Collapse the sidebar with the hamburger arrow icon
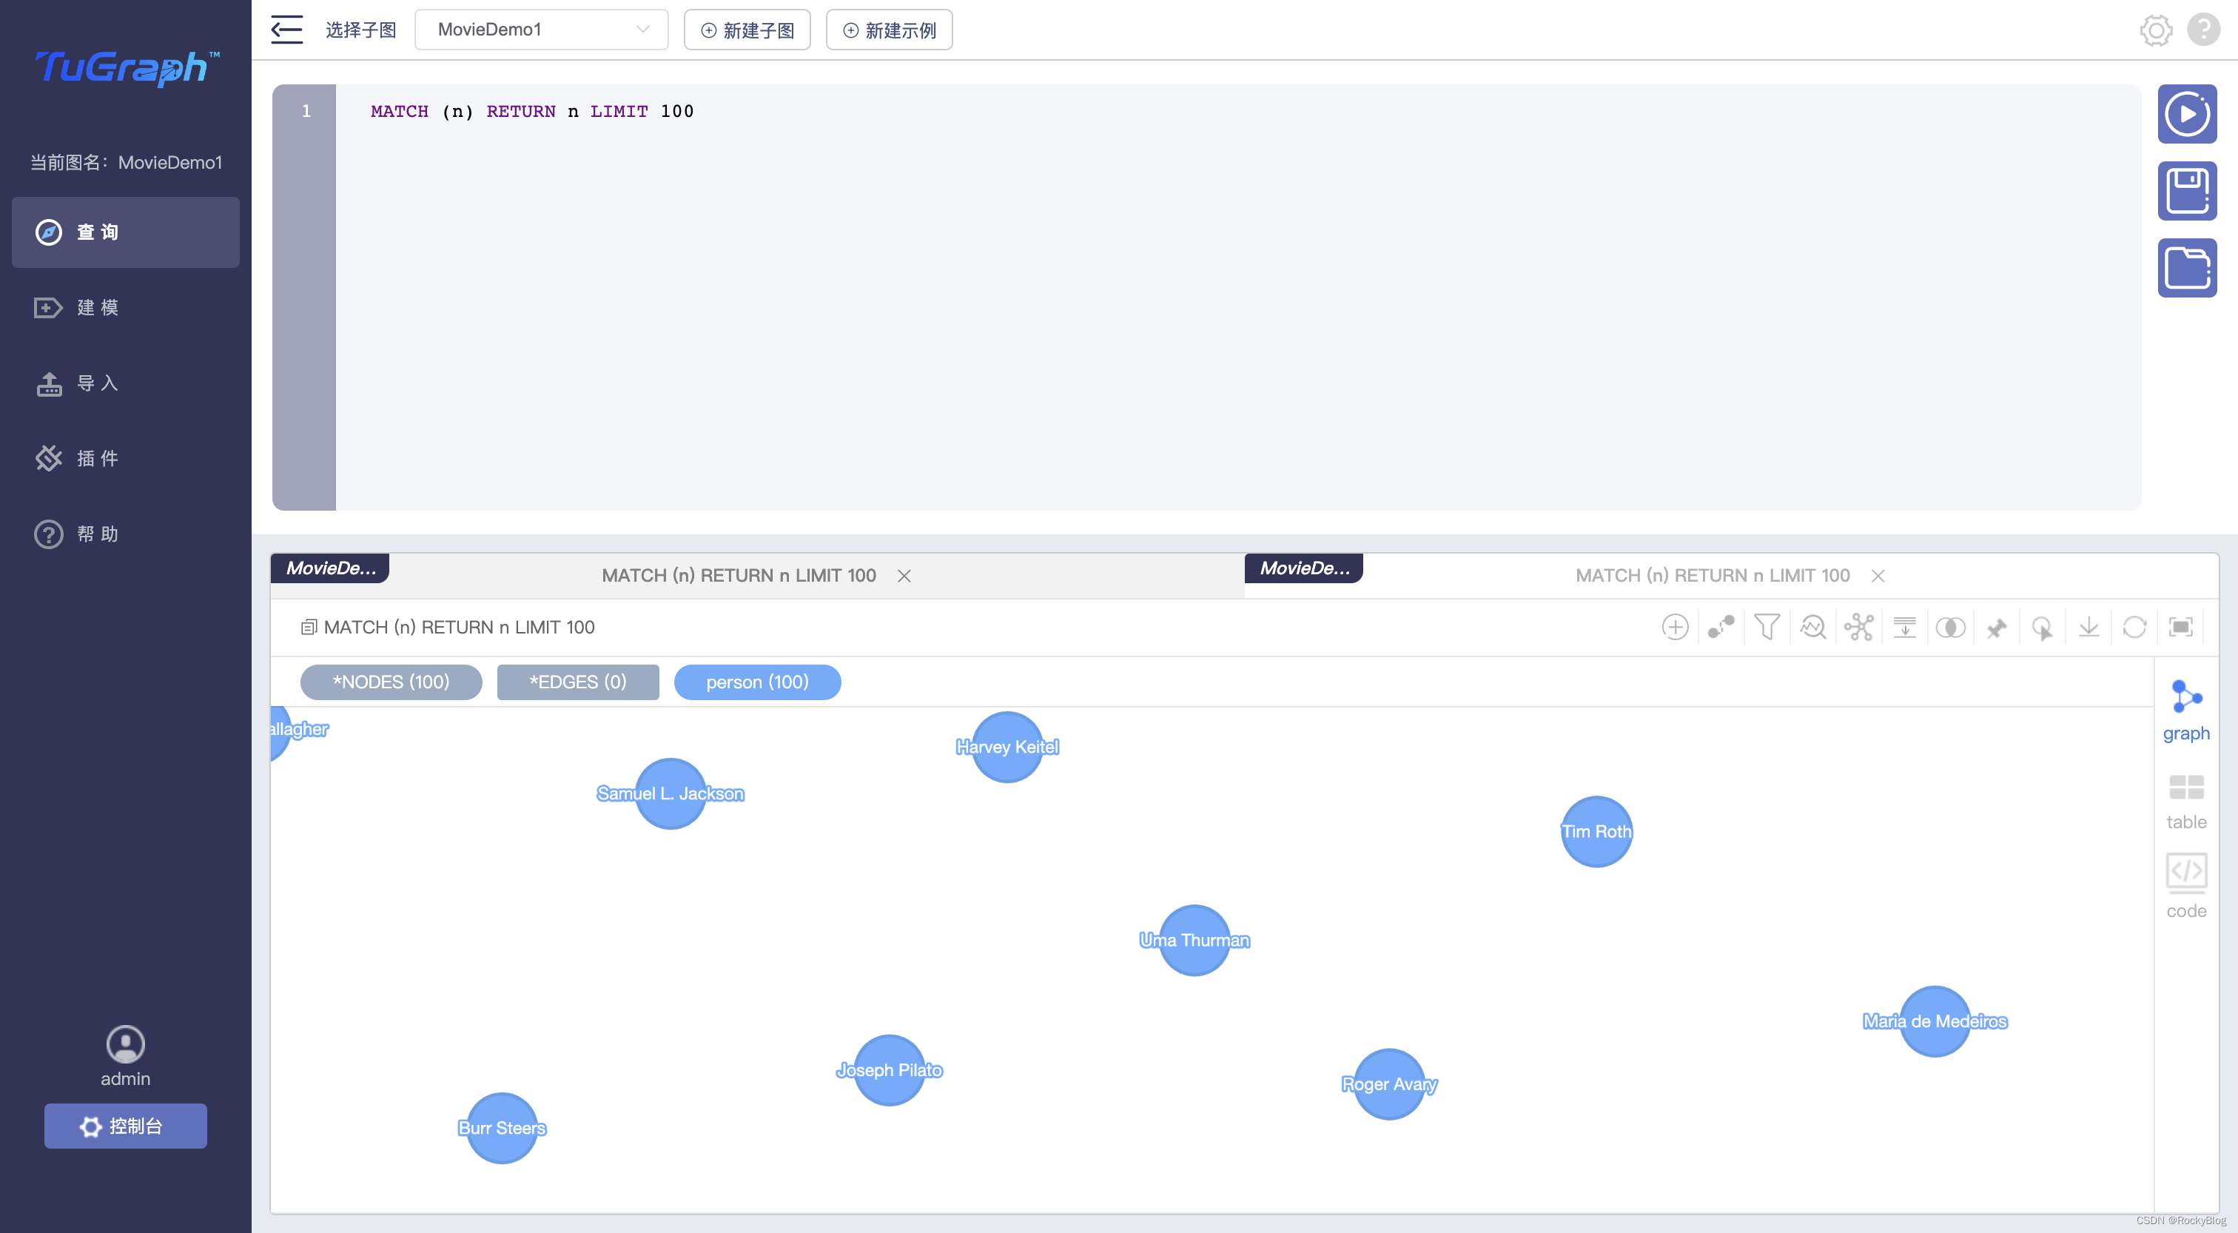 286,30
